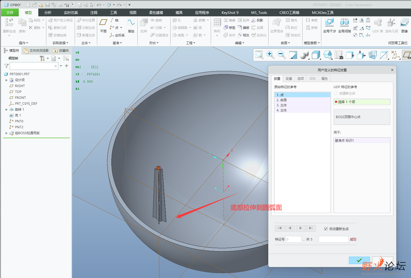Confirm the dialog with green checkmark button
411x278 pixels.
coord(359,260)
